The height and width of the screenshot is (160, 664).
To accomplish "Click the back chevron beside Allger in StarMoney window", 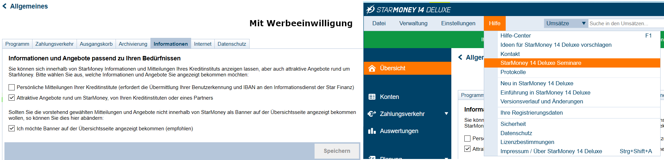I will [460, 57].
